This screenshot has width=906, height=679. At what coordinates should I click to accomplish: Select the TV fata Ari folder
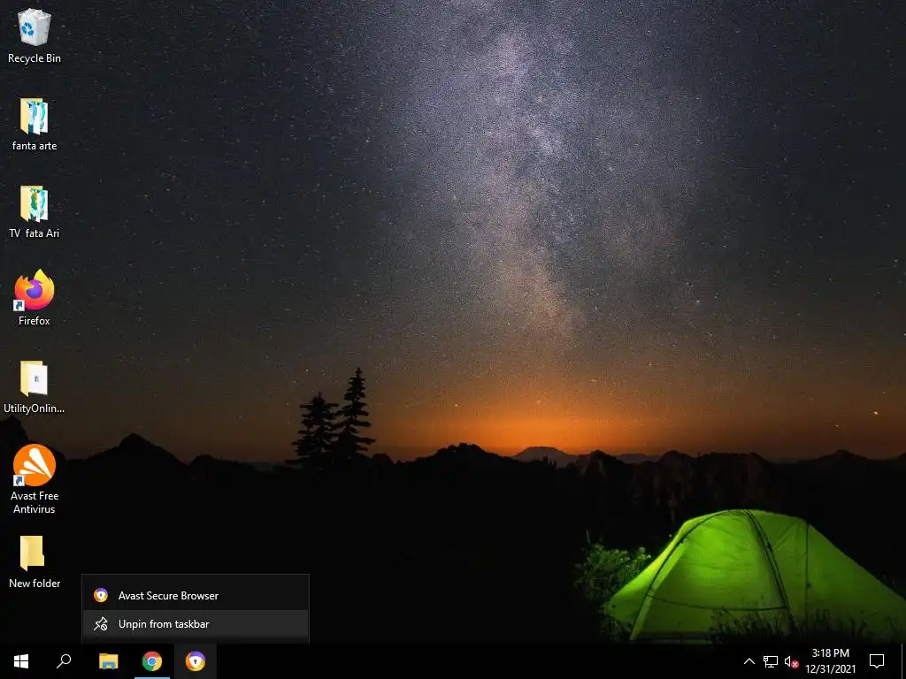pyautogui.click(x=35, y=211)
